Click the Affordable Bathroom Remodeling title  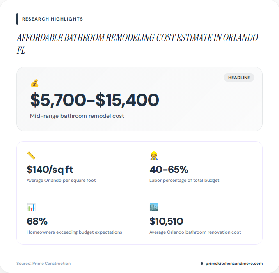pyautogui.click(x=137, y=44)
